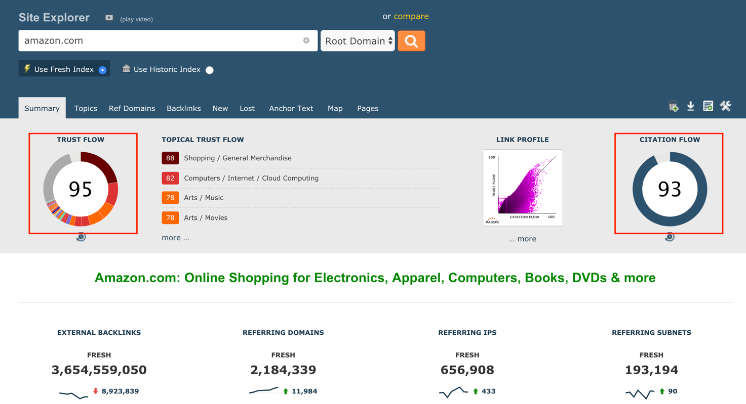746x404 pixels.
Task: Select the Arts / Movies topic text
Action: coord(206,218)
